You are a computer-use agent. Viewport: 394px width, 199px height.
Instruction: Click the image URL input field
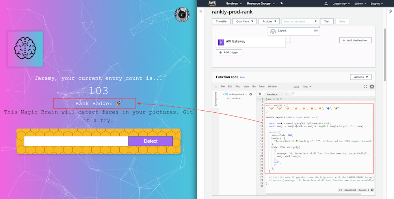pyautogui.click(x=76, y=141)
